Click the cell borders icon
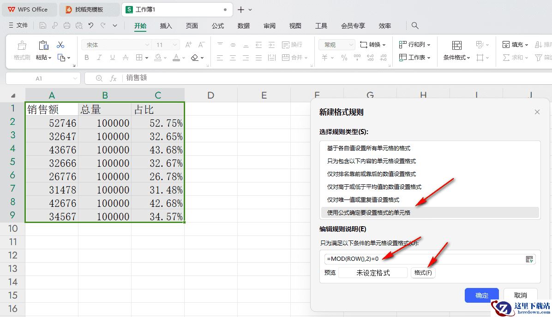 [139, 57]
